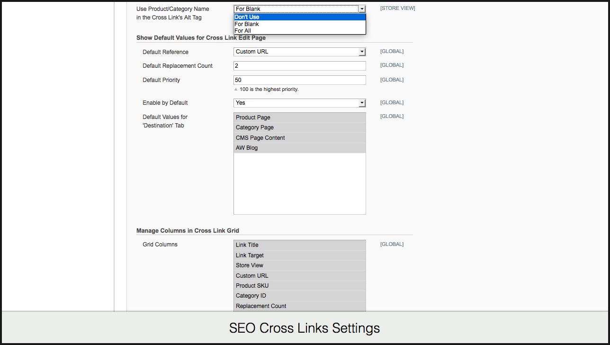Image resolution: width=610 pixels, height=345 pixels.
Task: Pick "For All" from the dropdown list
Action: pyautogui.click(x=299, y=31)
